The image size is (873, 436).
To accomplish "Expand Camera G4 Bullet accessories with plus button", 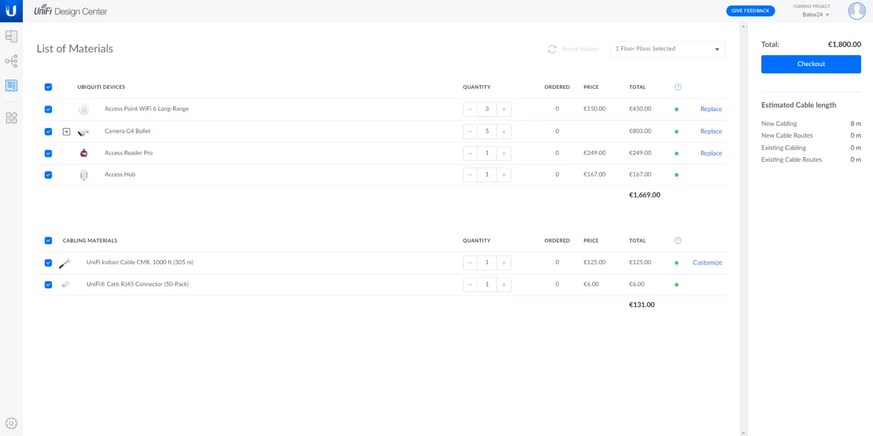I will click(x=66, y=131).
